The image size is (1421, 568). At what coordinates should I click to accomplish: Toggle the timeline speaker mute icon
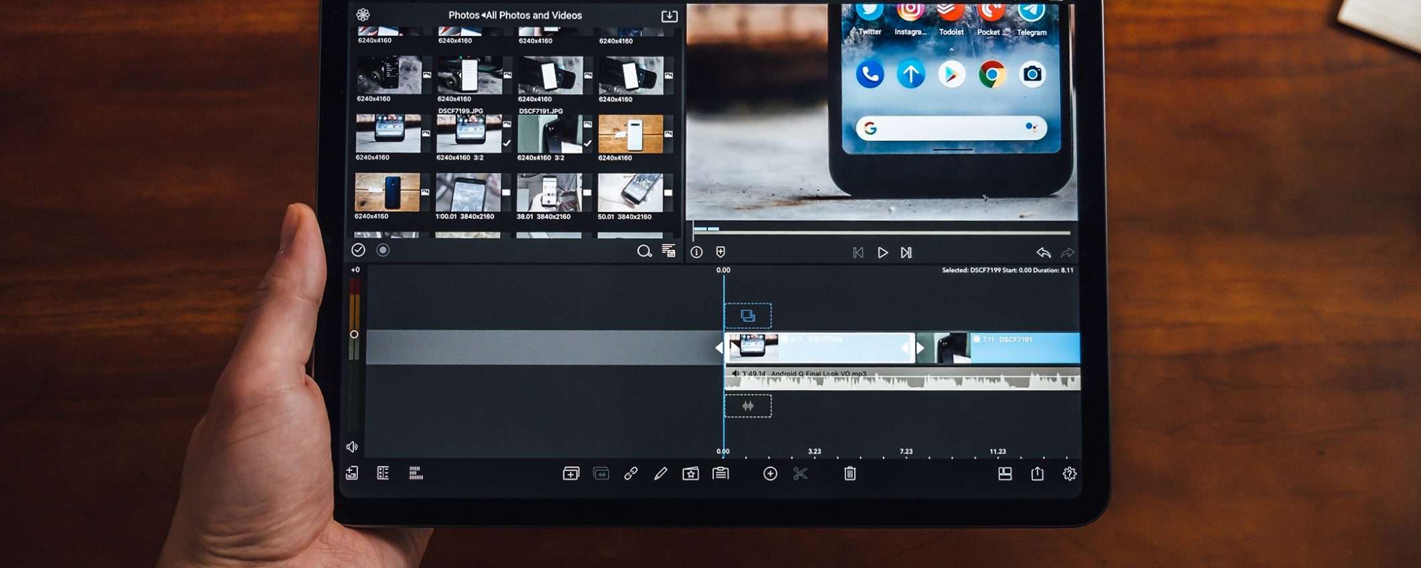point(352,447)
